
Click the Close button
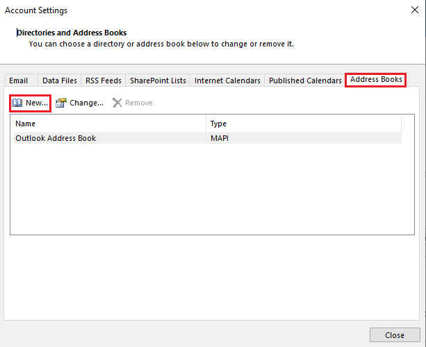pos(395,335)
